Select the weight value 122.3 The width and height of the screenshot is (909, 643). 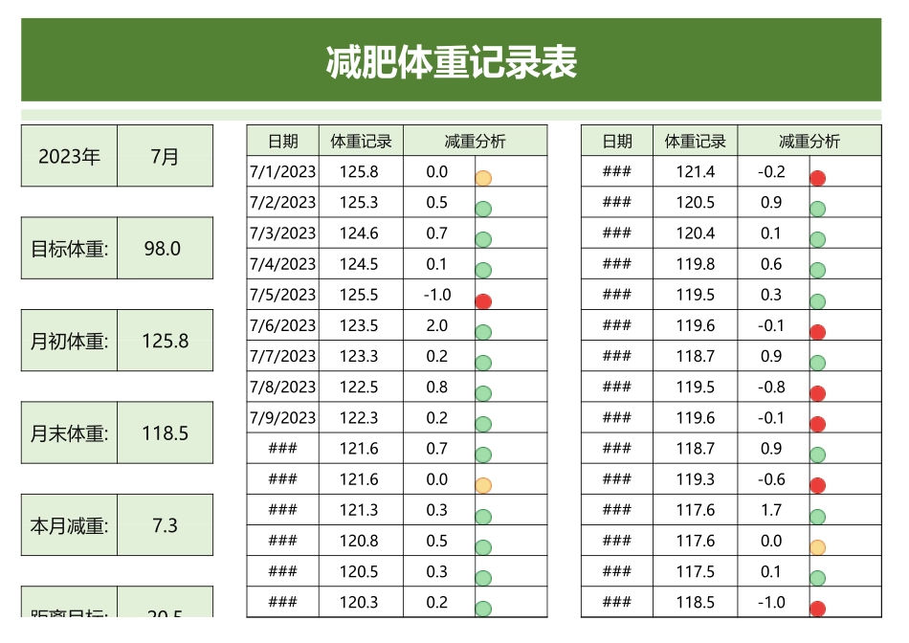[x=361, y=417]
